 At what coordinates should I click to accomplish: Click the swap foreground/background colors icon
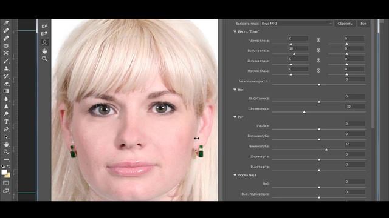[x=9, y=167]
